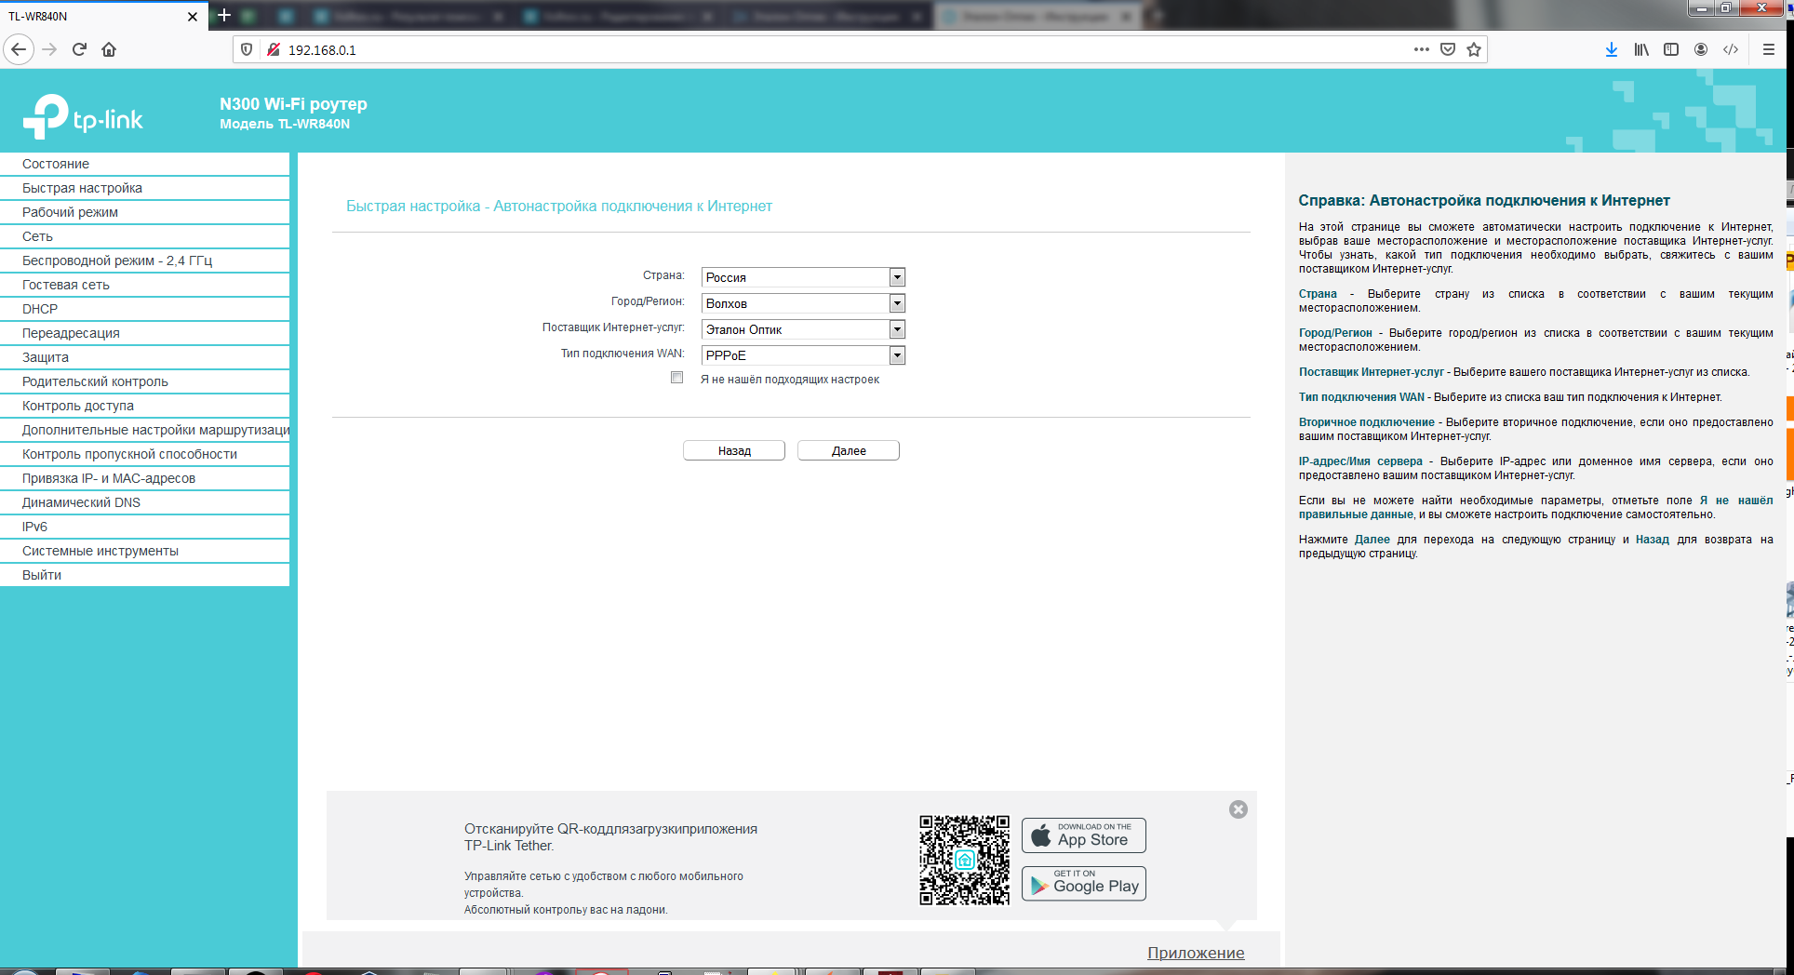Open the Google Play download badge
The width and height of the screenshot is (1794, 975).
point(1083,883)
